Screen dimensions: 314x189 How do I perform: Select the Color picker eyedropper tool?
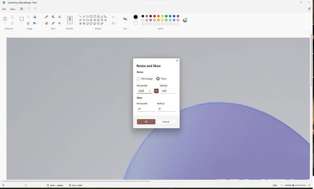pos(53,23)
